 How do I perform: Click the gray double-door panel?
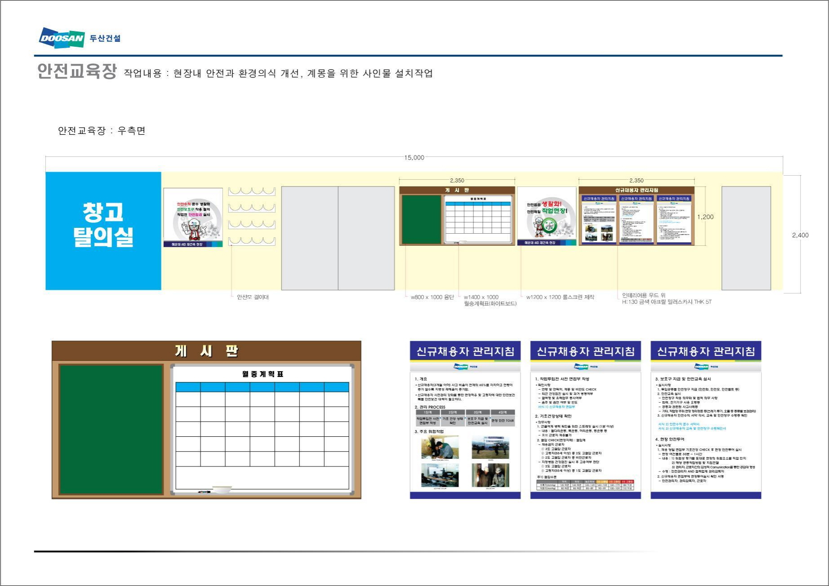pos(338,238)
